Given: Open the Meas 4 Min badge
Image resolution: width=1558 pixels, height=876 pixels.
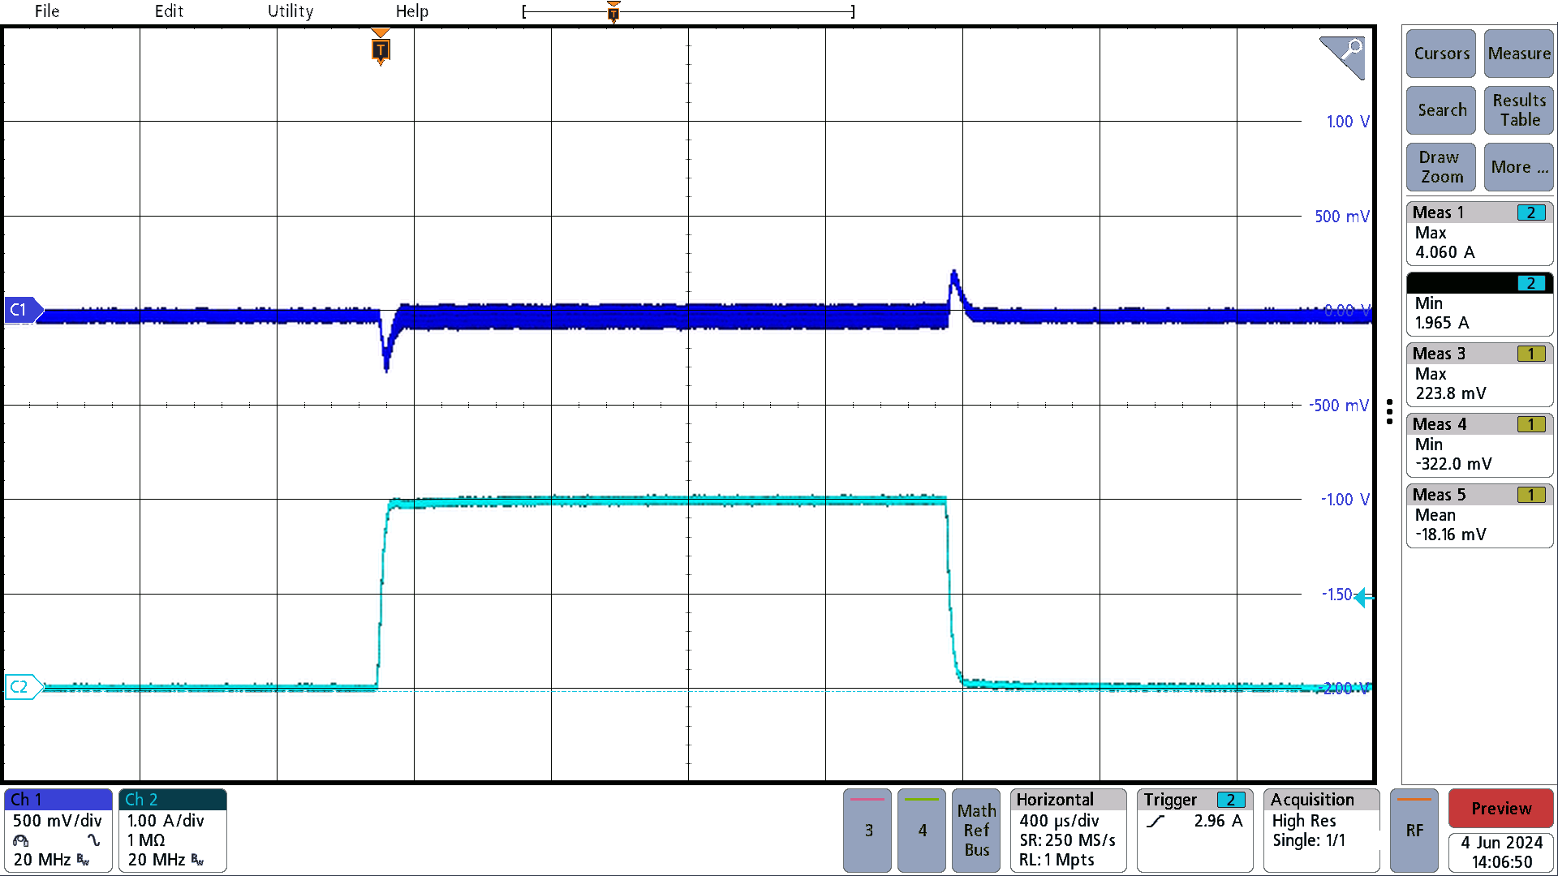Looking at the screenshot, I should (x=1480, y=444).
